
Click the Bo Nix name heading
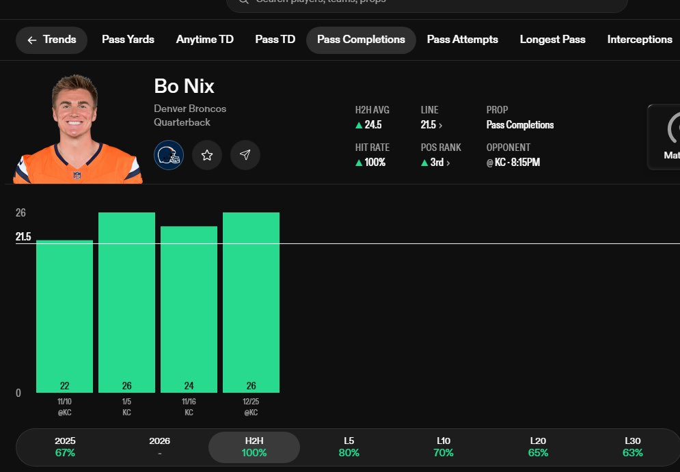[184, 86]
